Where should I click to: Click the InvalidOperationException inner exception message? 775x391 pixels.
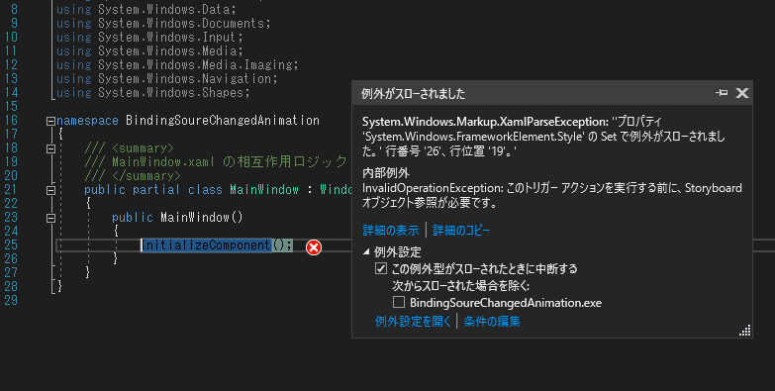pyautogui.click(x=552, y=195)
